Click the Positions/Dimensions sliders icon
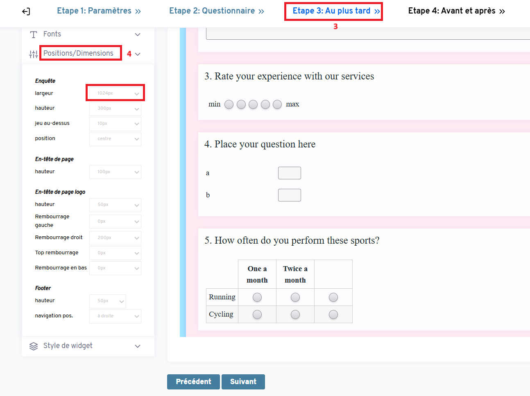Image resolution: width=530 pixels, height=396 pixels. click(x=34, y=54)
